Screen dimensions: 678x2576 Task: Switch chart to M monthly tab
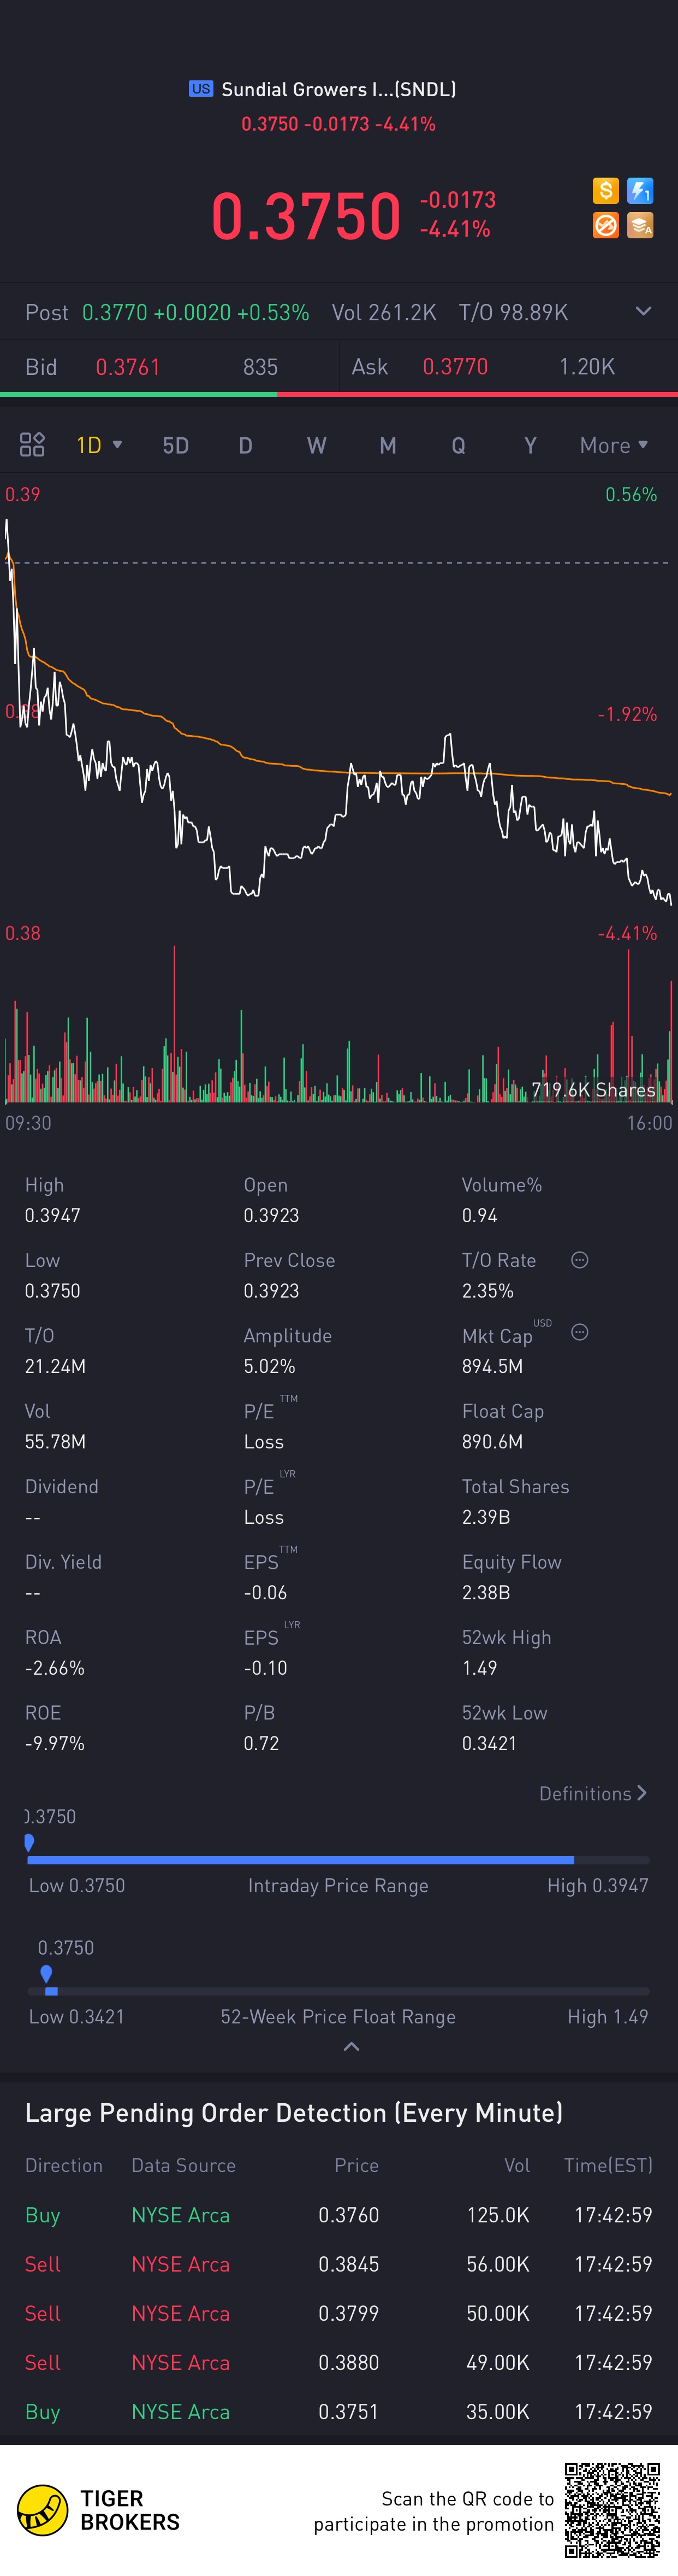[388, 445]
